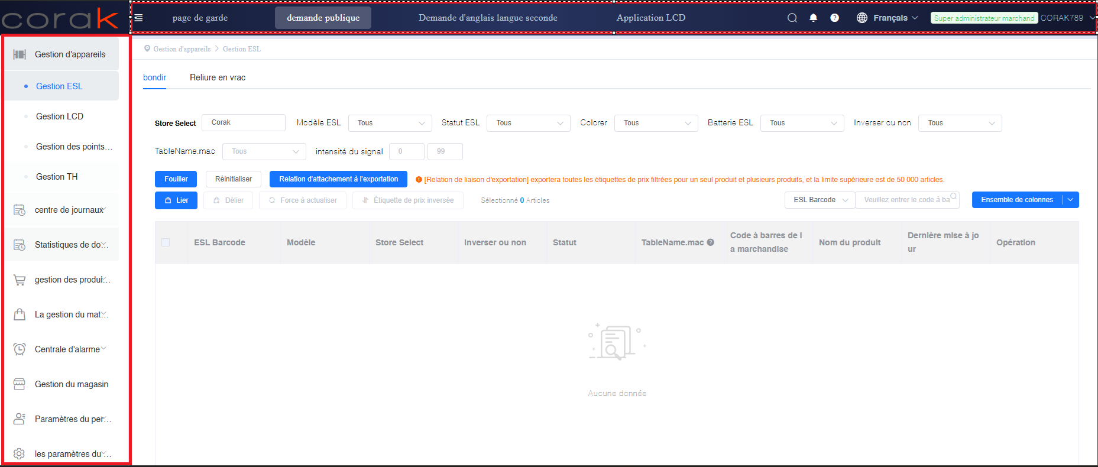This screenshot has height=467, width=1098.
Task: Open Gestion TH in sidebar
Action: (x=61, y=177)
